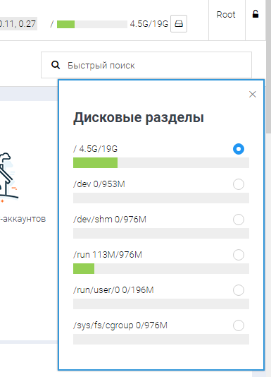Click the /sys/fs/cgroup 0/976M label
271x377 pixels.
click(x=120, y=325)
